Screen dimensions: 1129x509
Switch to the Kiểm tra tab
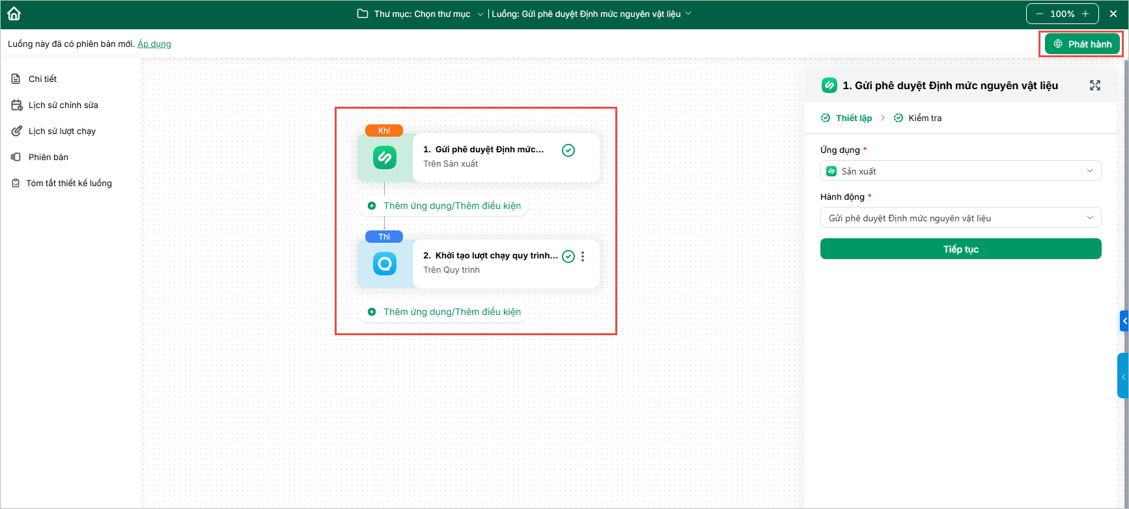click(918, 118)
